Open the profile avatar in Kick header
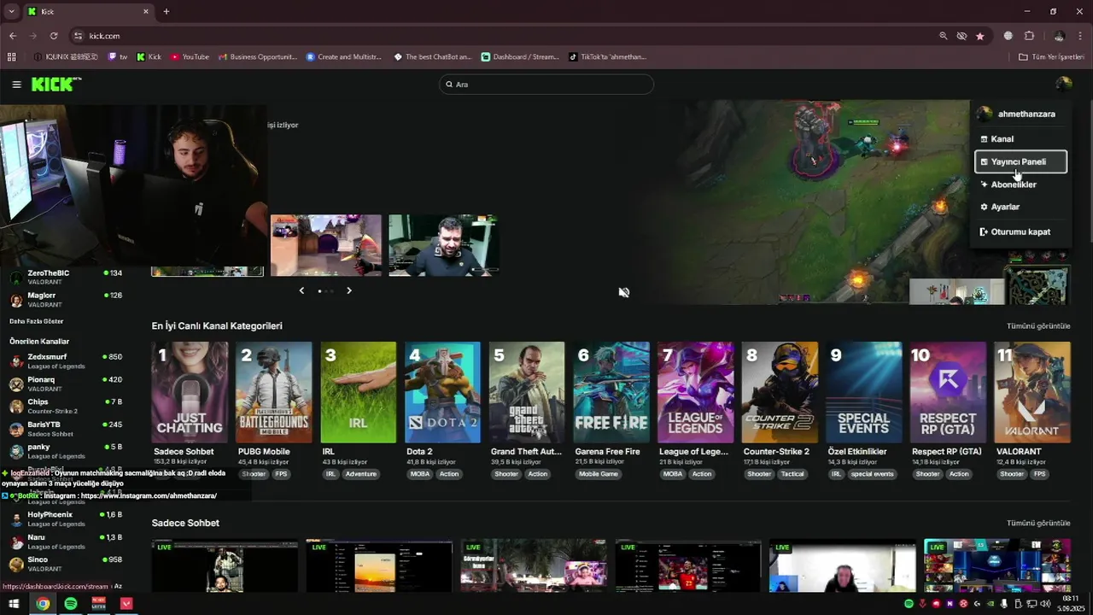This screenshot has height=615, width=1093. click(x=1063, y=85)
